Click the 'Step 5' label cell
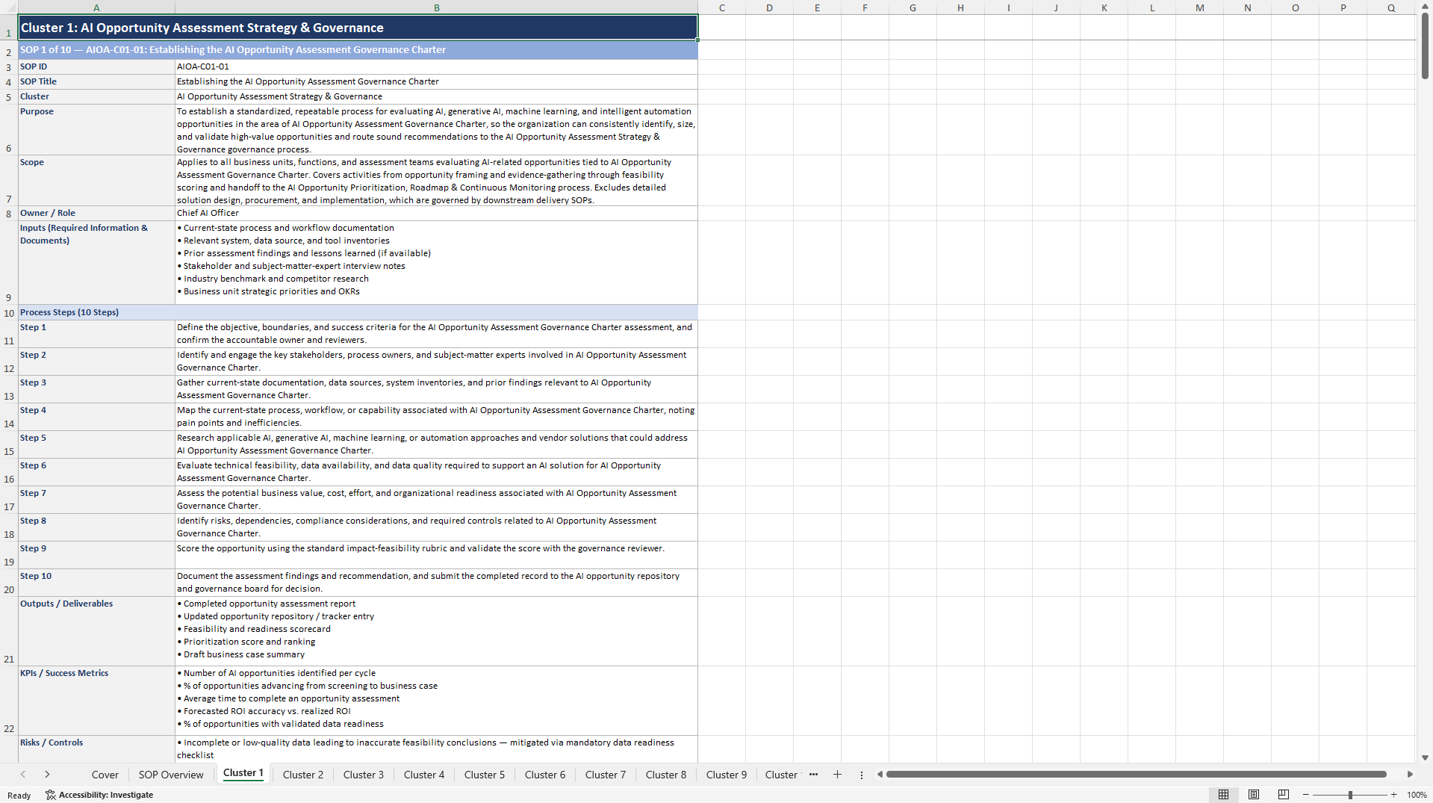 coord(96,444)
